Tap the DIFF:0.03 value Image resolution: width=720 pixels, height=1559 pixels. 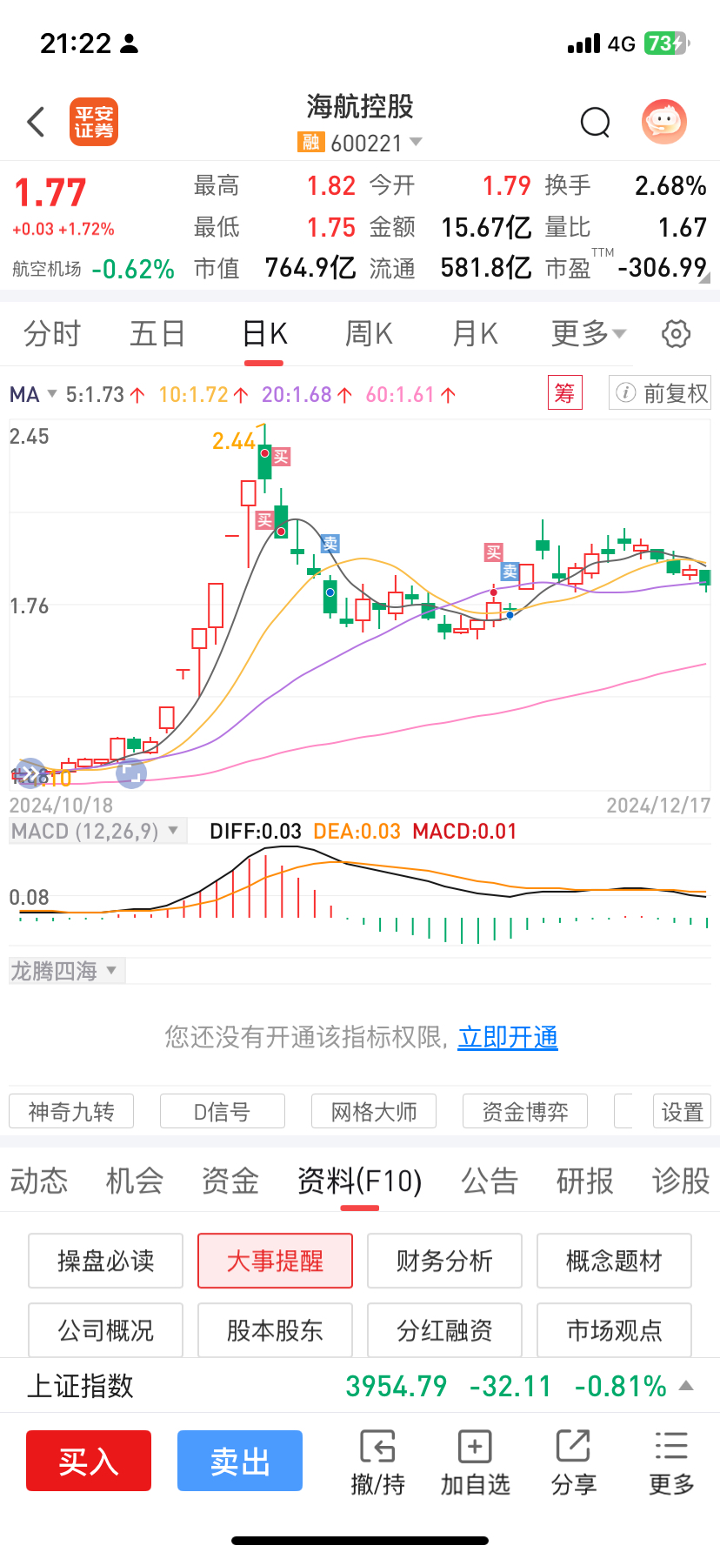point(256,831)
